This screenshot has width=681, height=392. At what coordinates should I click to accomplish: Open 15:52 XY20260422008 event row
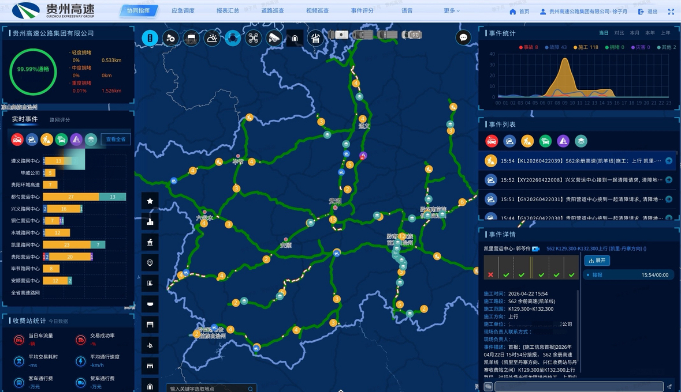[579, 180]
